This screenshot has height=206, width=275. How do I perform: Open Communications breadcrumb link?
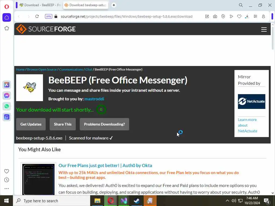click(71, 69)
